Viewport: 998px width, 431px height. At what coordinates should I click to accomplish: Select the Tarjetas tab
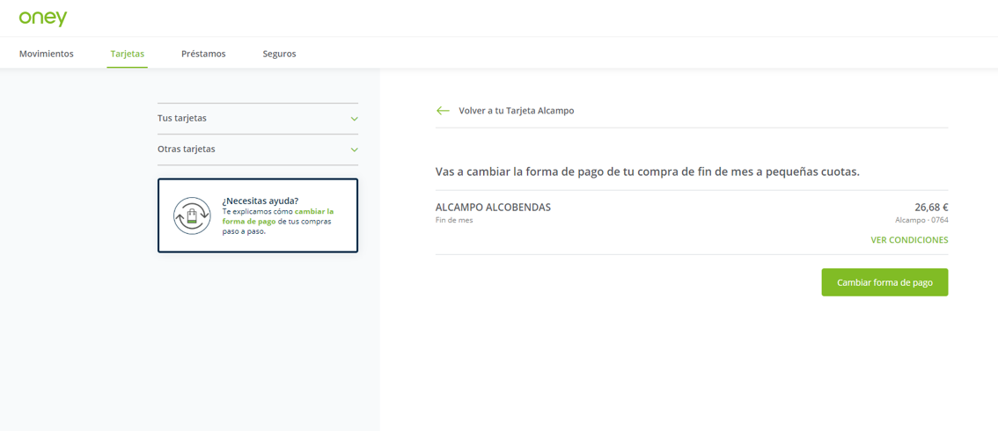coord(128,54)
